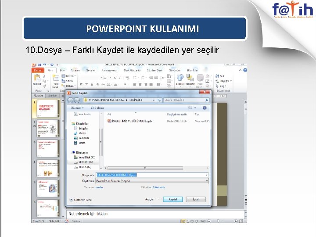The height and width of the screenshot is (237, 316).
Task: Click the forward arrow in Farklı Kaydet dialog
Action: [x=77, y=100]
